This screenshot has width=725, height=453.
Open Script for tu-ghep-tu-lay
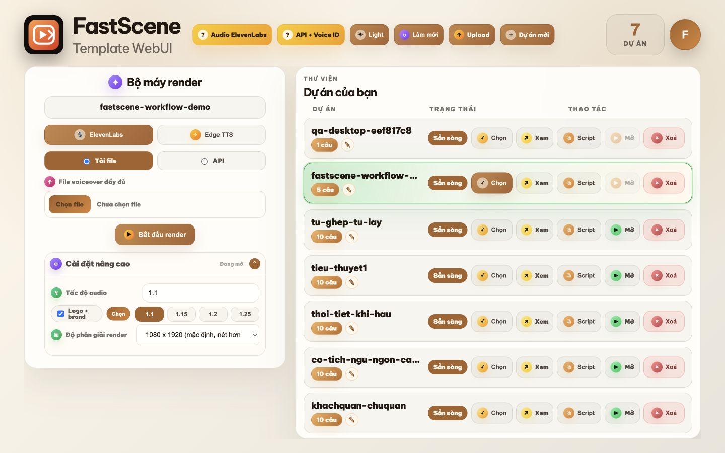(x=579, y=230)
